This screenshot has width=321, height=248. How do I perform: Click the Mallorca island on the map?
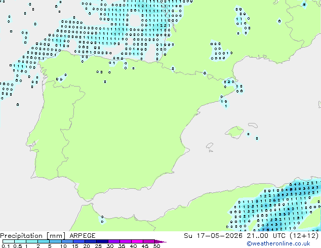234,132
